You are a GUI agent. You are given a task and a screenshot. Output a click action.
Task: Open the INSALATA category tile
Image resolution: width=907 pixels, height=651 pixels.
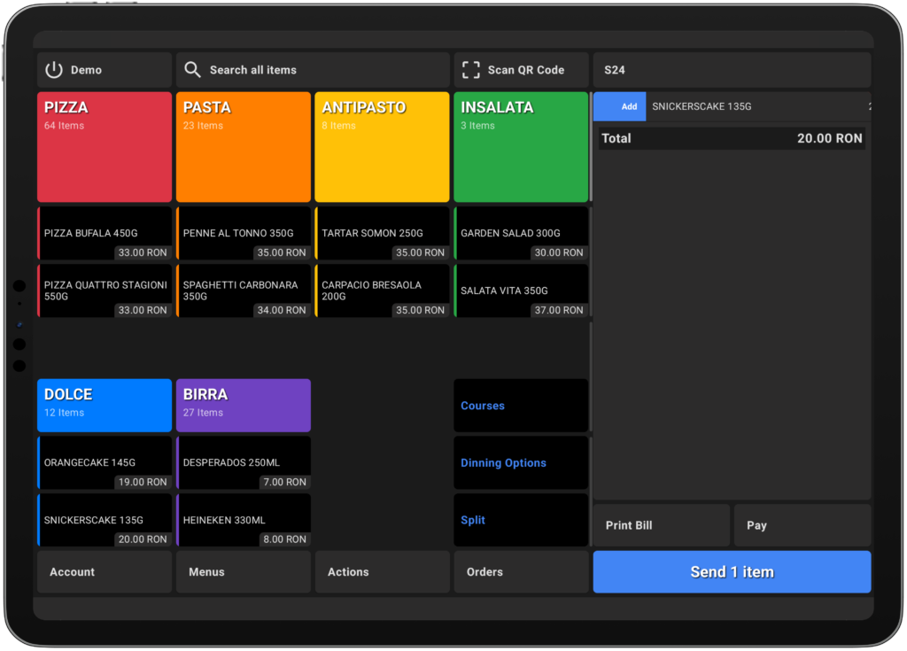click(521, 147)
